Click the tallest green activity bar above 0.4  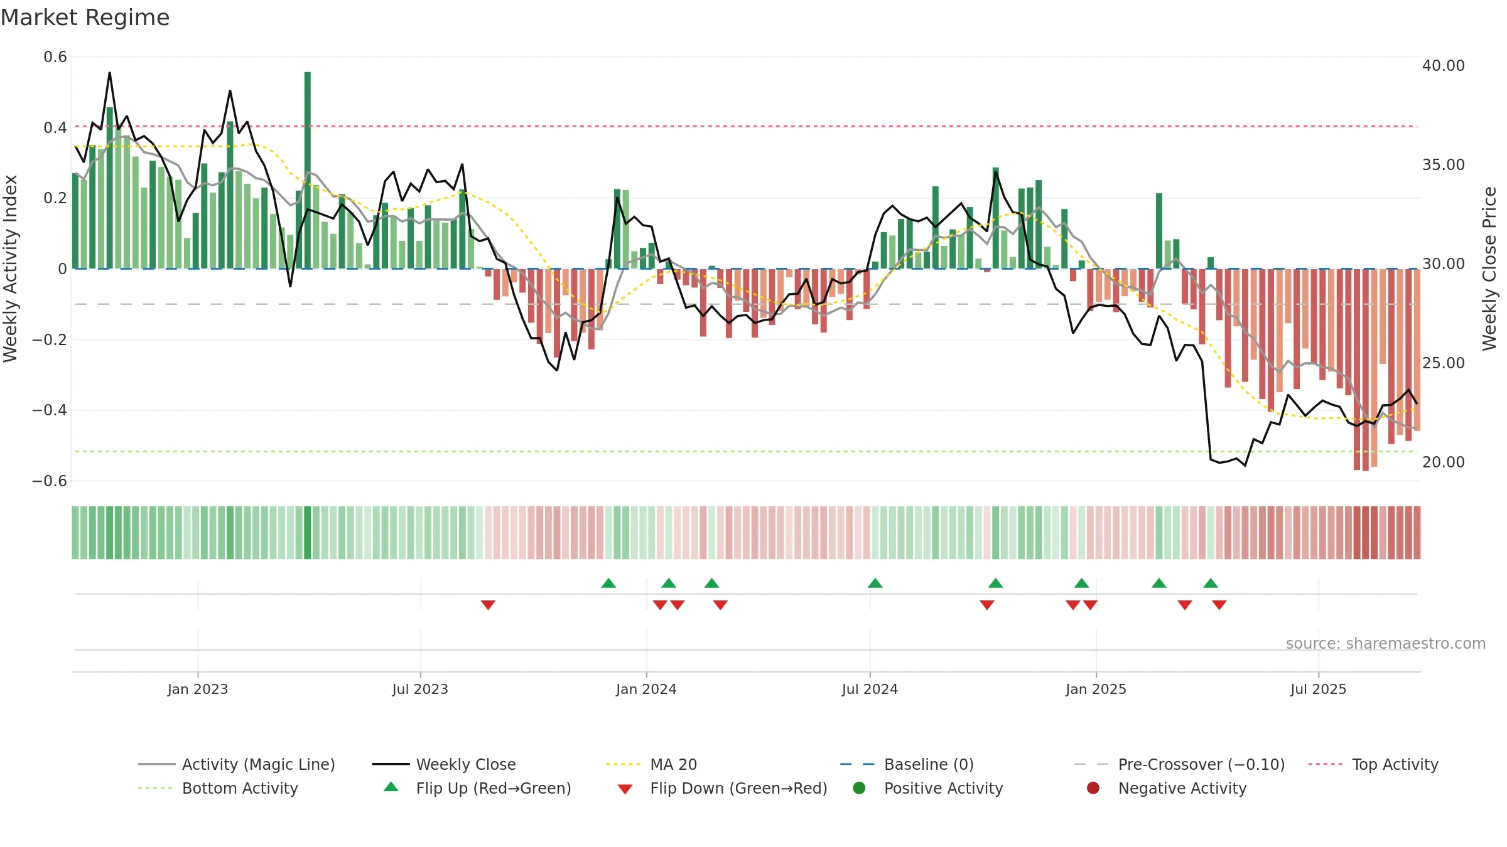coord(308,170)
